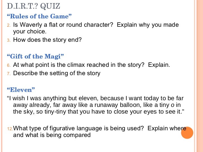This screenshot has width=203, height=152.
Task: Select the "Gift of the Magi" heading
Action: (35, 56)
